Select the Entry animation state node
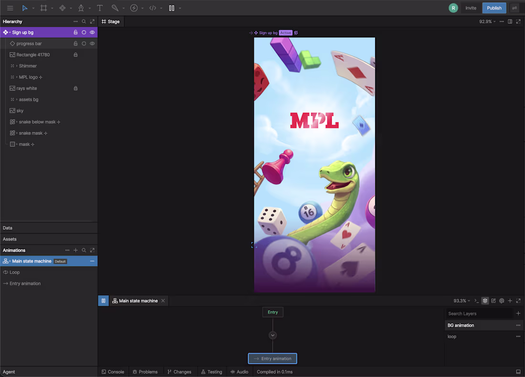This screenshot has width=525, height=377. (x=273, y=358)
